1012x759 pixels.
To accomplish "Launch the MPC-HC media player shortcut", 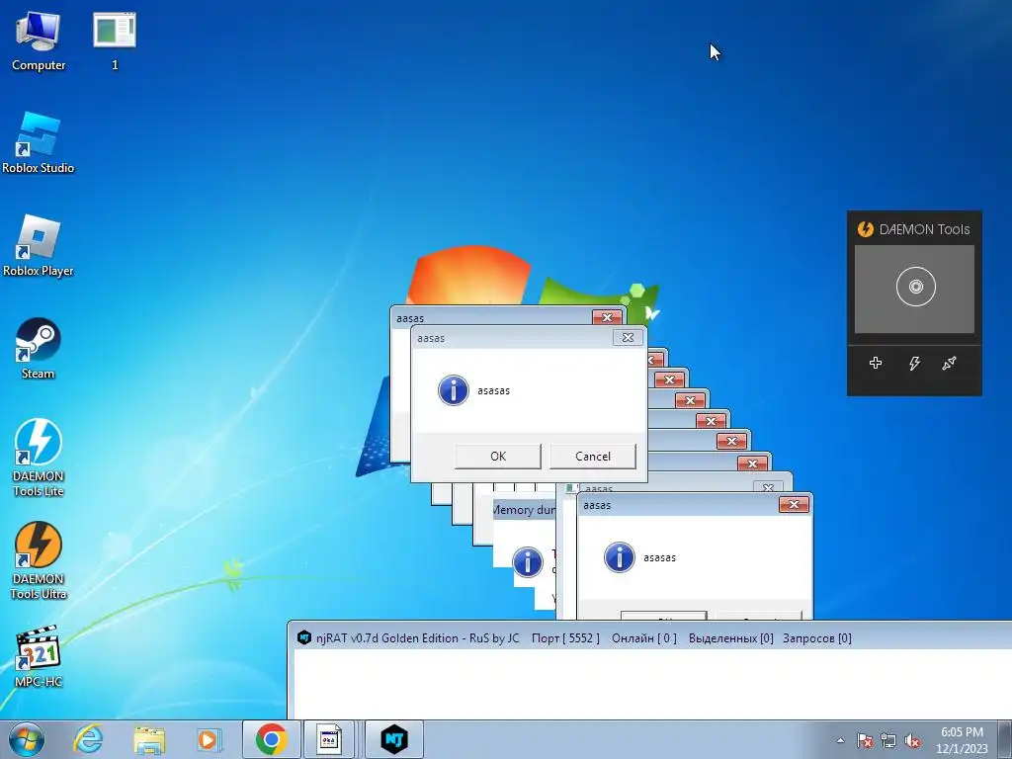I will 39,656.
